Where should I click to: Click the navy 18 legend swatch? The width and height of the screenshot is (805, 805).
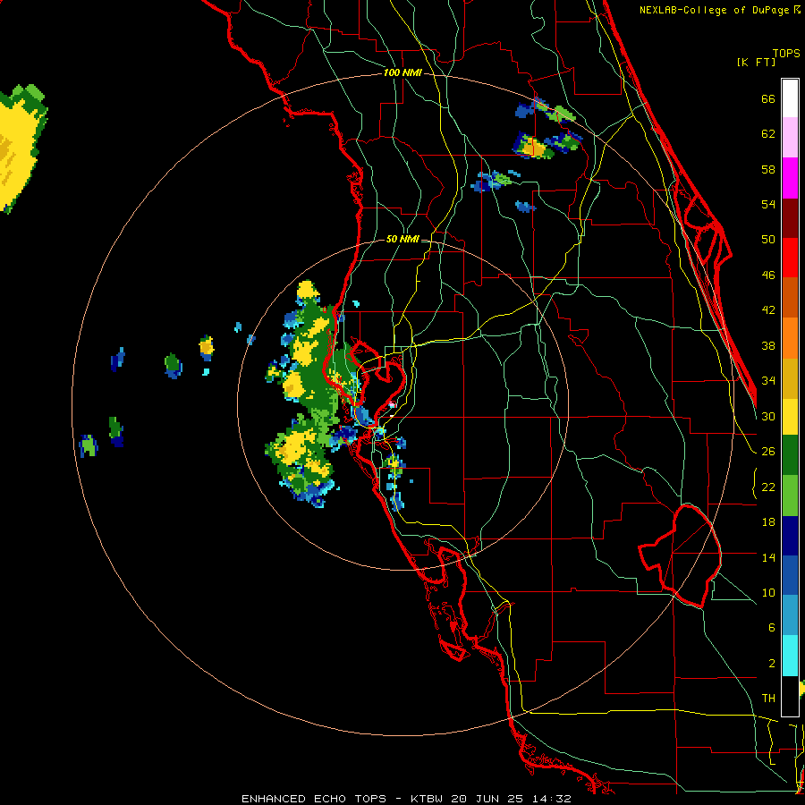790,536
